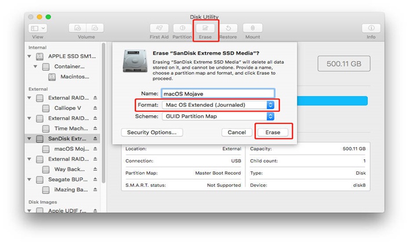Eject the Calliope V volume
The image size is (409, 244).
tap(95, 108)
